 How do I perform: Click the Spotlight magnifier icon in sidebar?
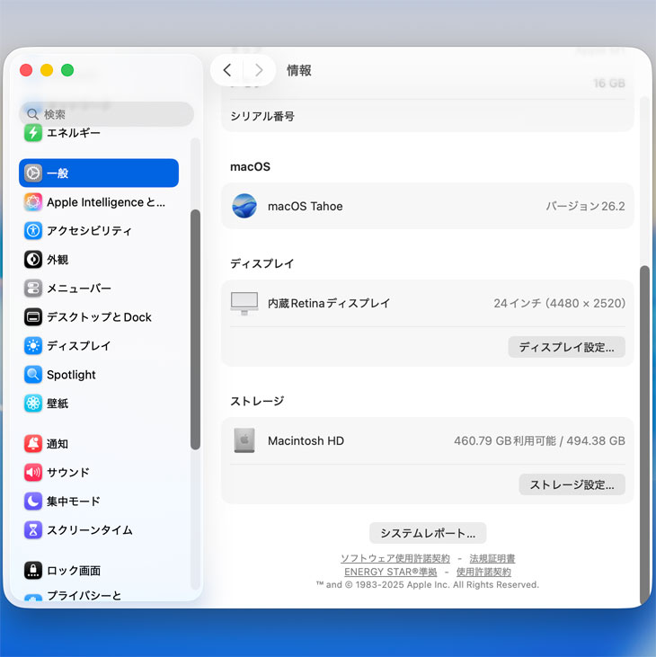tap(33, 375)
